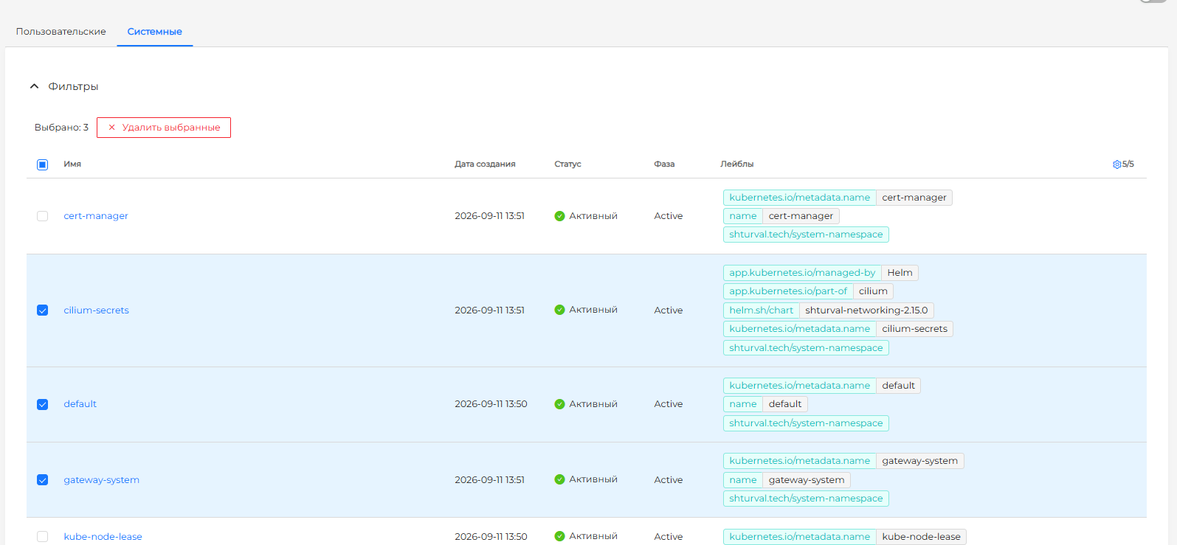
Task: Click the Статус column header
Action: click(x=567, y=164)
